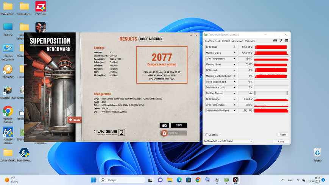
Task: Launch the Uninstall Tool desktop shortcut
Action: coord(8,92)
